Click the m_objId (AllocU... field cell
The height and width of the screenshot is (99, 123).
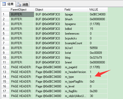(75, 96)
